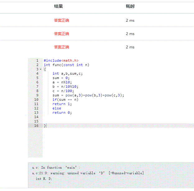Click the 结果 column header
Image resolution: width=194 pixels, height=191 pixels.
tap(58, 6)
